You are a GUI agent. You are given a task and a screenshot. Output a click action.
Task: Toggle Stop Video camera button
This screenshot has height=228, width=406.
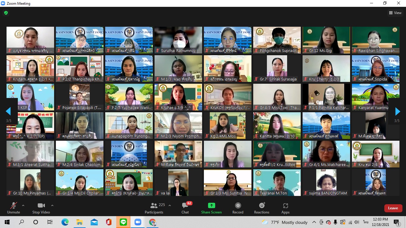point(41,208)
